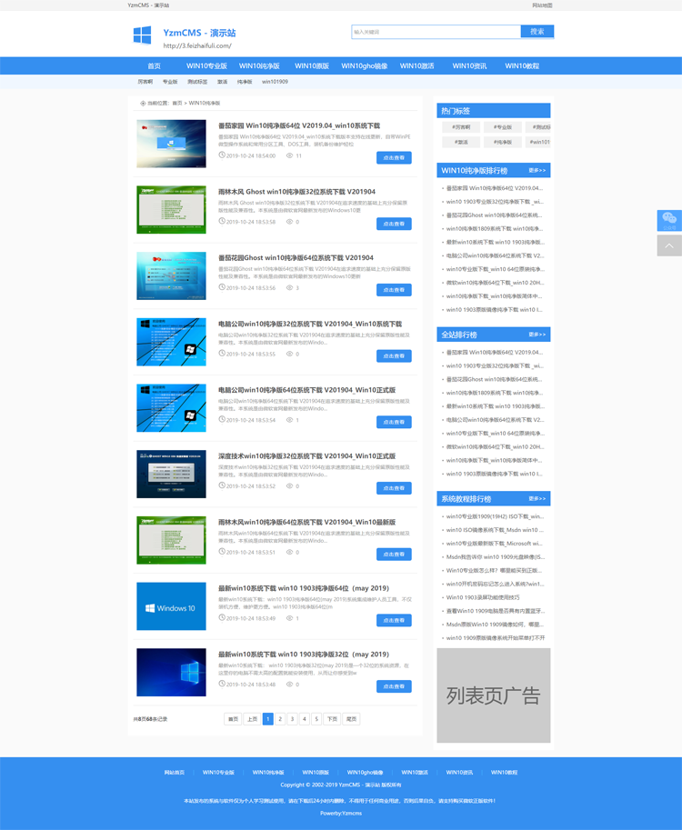Open footer link WIN10gho镜像

click(x=366, y=773)
